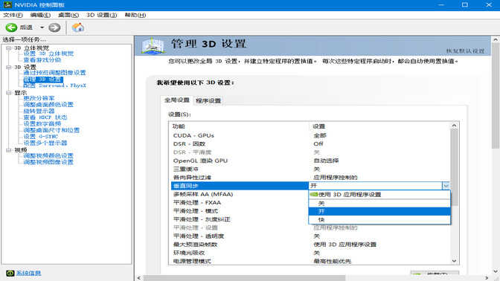Select 更改分辨率 in the task tree
500x281 pixels.
(39, 98)
